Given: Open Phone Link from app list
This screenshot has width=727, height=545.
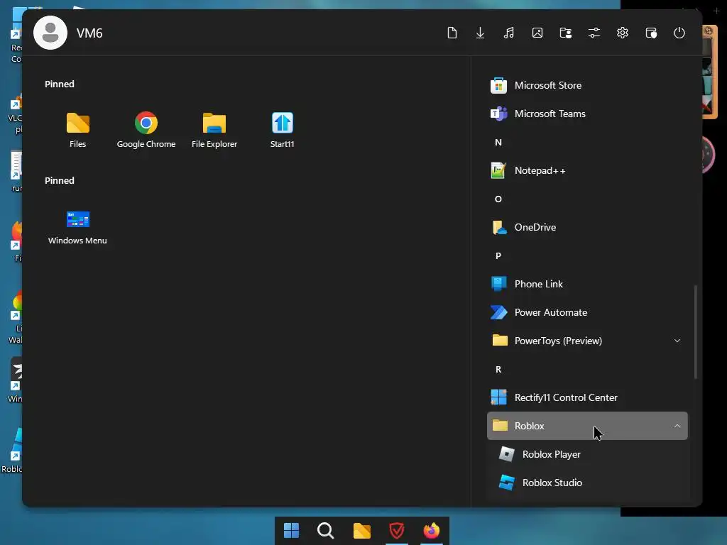Looking at the screenshot, I should point(587,284).
